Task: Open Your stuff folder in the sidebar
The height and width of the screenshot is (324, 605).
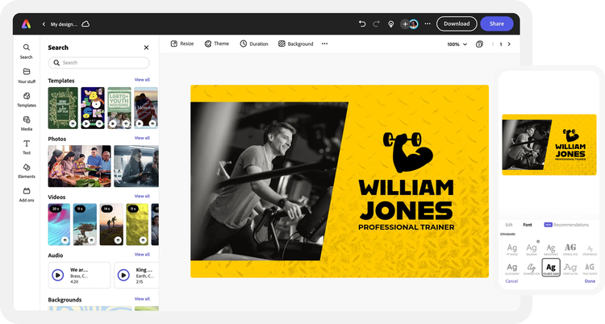Action: [27, 74]
